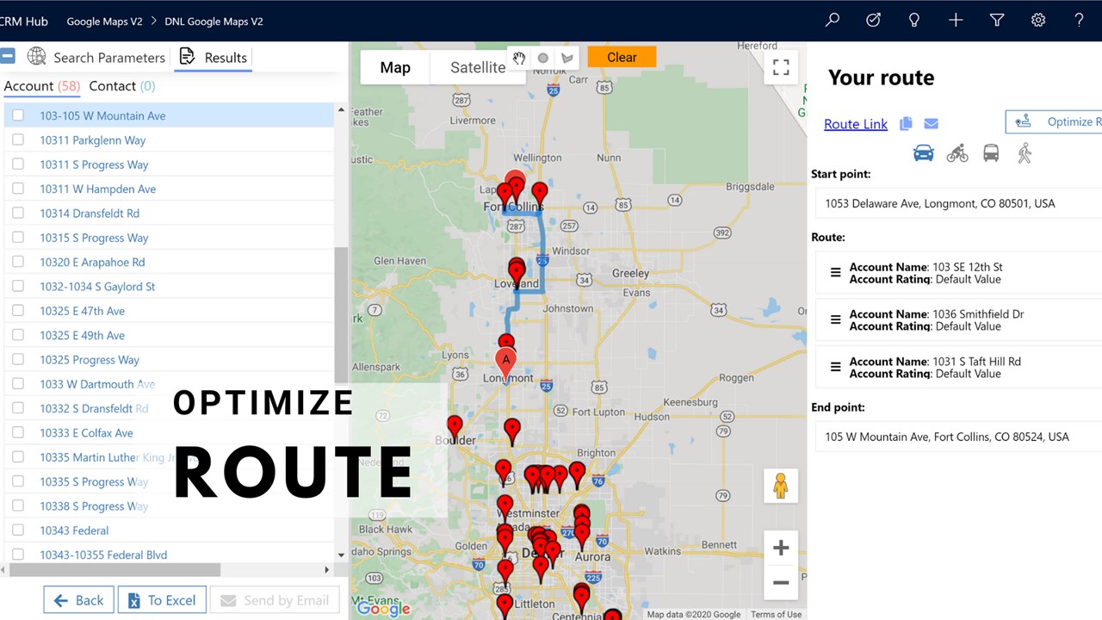This screenshot has height=620, width=1102.
Task: Open the settings gear icon
Action: coord(1038,20)
